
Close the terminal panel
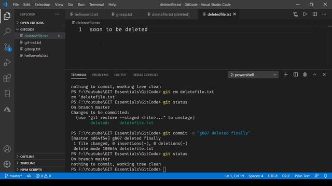[x=324, y=74]
